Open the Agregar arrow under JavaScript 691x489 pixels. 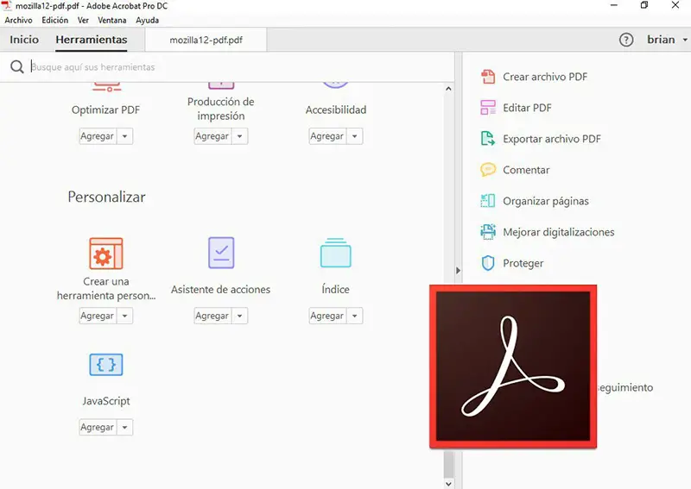[x=124, y=427]
